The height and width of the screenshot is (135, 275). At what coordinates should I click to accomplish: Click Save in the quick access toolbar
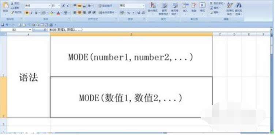[x=3, y=25]
